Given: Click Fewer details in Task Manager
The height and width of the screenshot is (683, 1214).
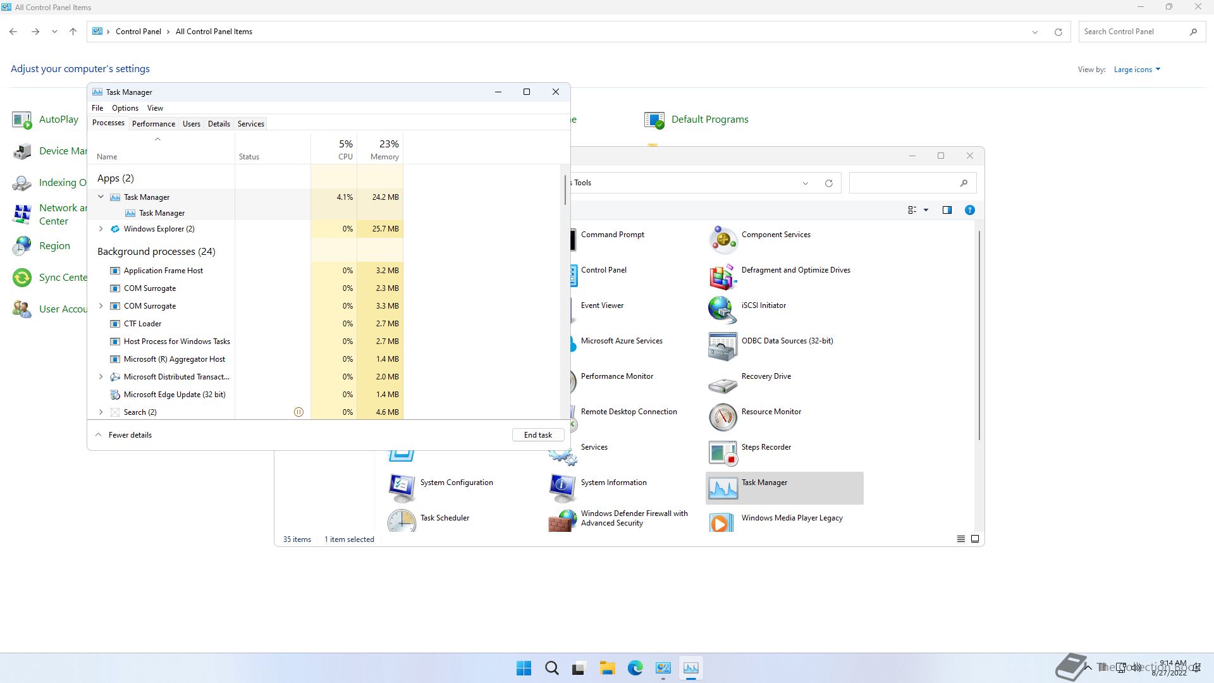Looking at the screenshot, I should [130, 435].
